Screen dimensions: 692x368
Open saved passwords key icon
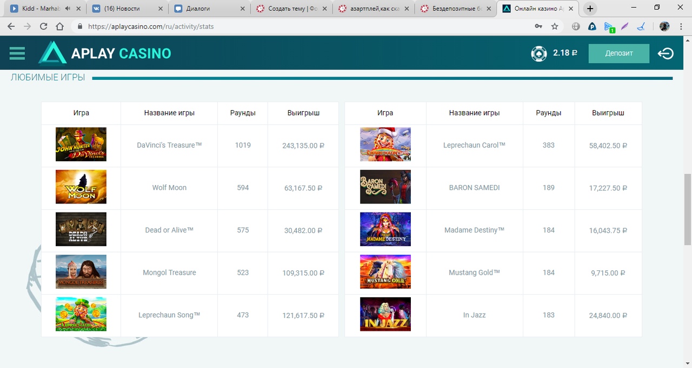tap(538, 26)
